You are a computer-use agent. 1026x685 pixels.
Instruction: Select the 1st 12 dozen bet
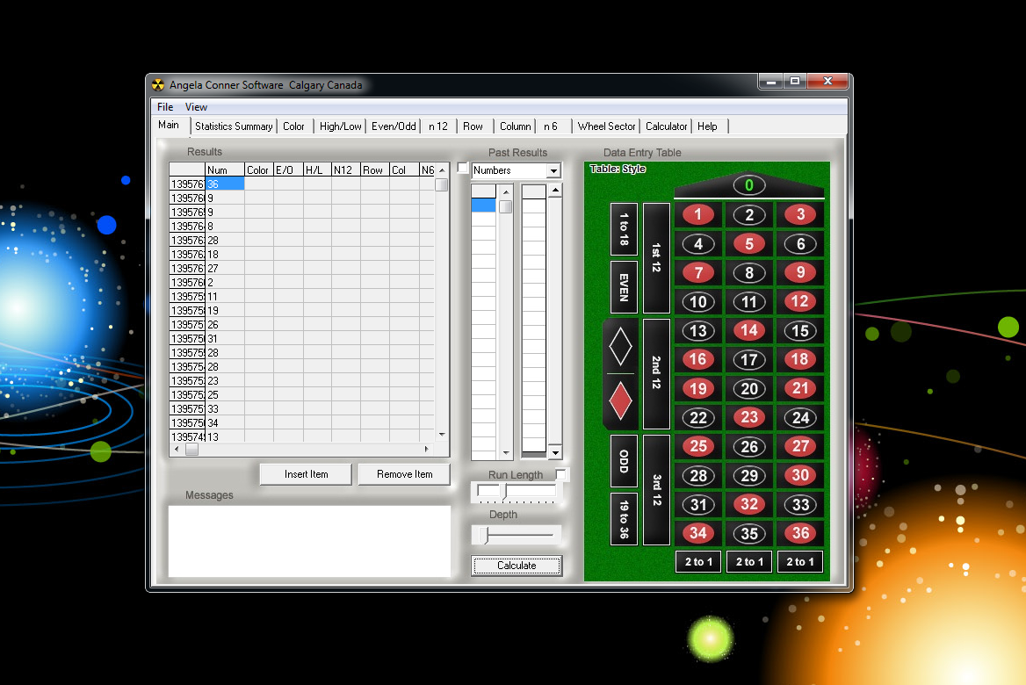(656, 258)
